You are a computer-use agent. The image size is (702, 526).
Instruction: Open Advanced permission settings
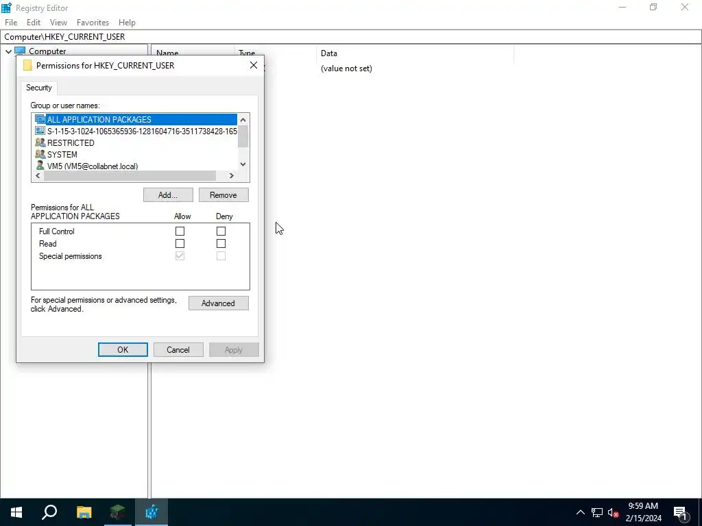coord(218,303)
